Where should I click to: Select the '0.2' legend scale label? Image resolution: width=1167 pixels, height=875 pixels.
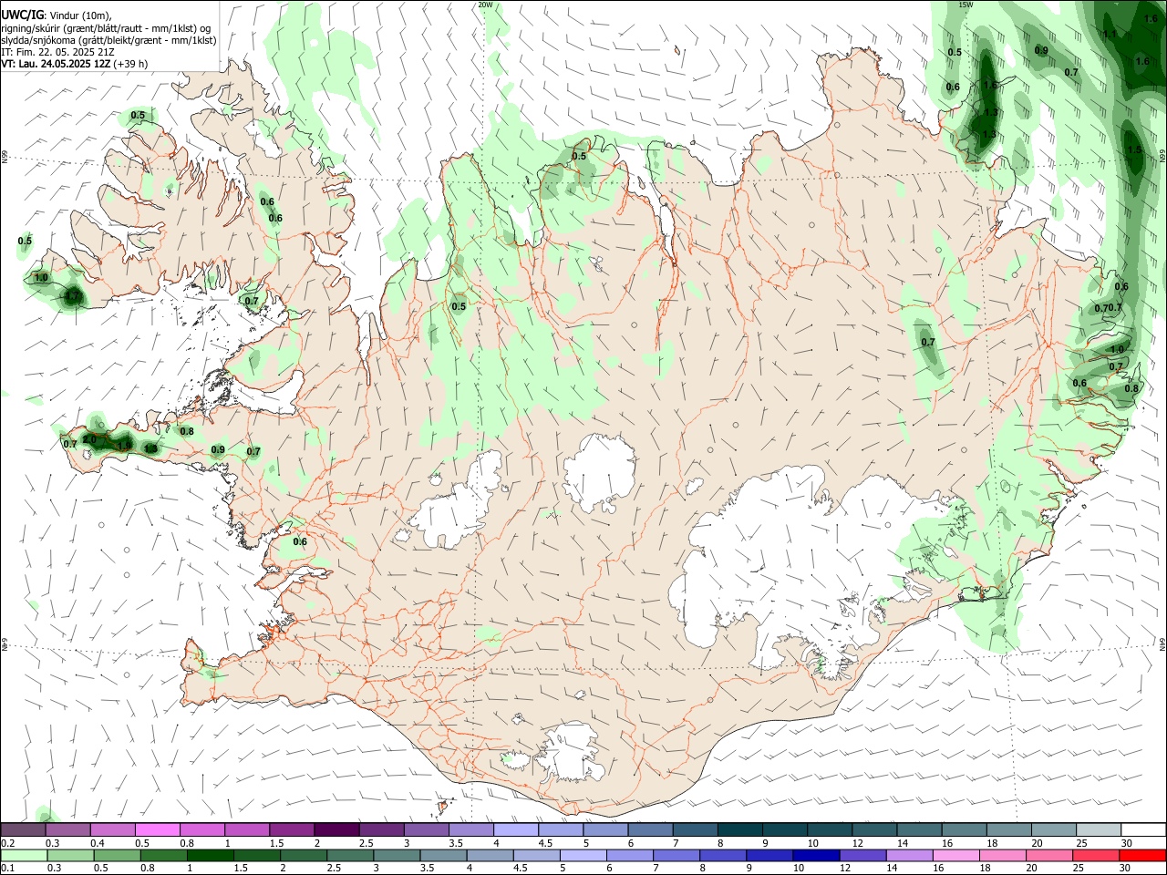[x=8, y=843]
